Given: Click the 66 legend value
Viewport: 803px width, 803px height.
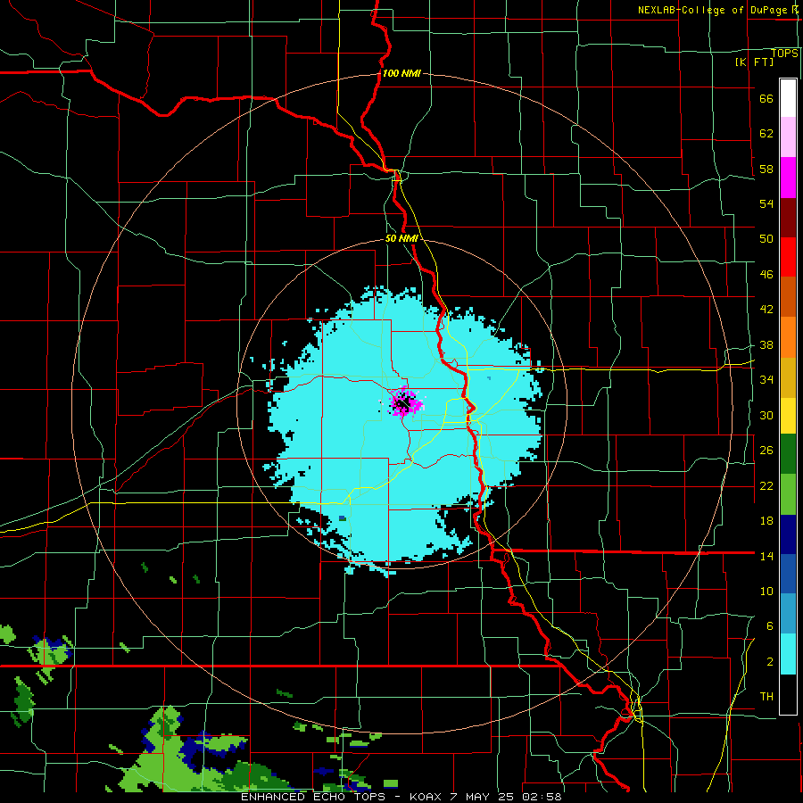Looking at the screenshot, I should 766,99.
